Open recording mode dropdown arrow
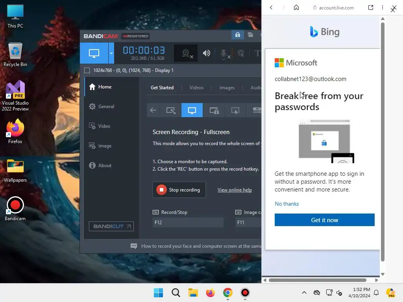 [x=111, y=53]
